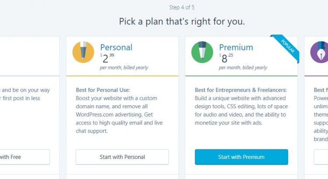Image resolution: width=328 pixels, height=179 pixels.
Task: Select the Premium plan title
Action: pyautogui.click(x=236, y=47)
